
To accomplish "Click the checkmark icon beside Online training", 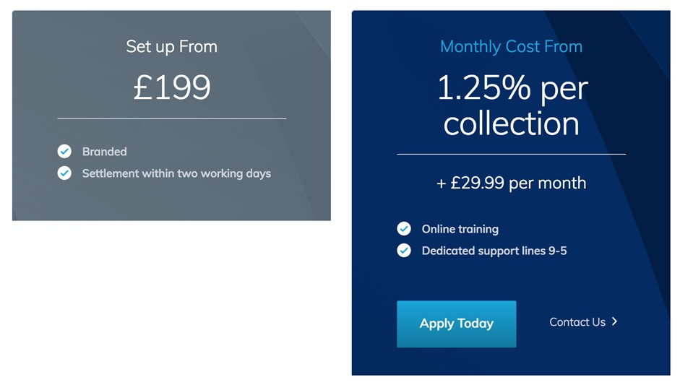I will 404,228.
